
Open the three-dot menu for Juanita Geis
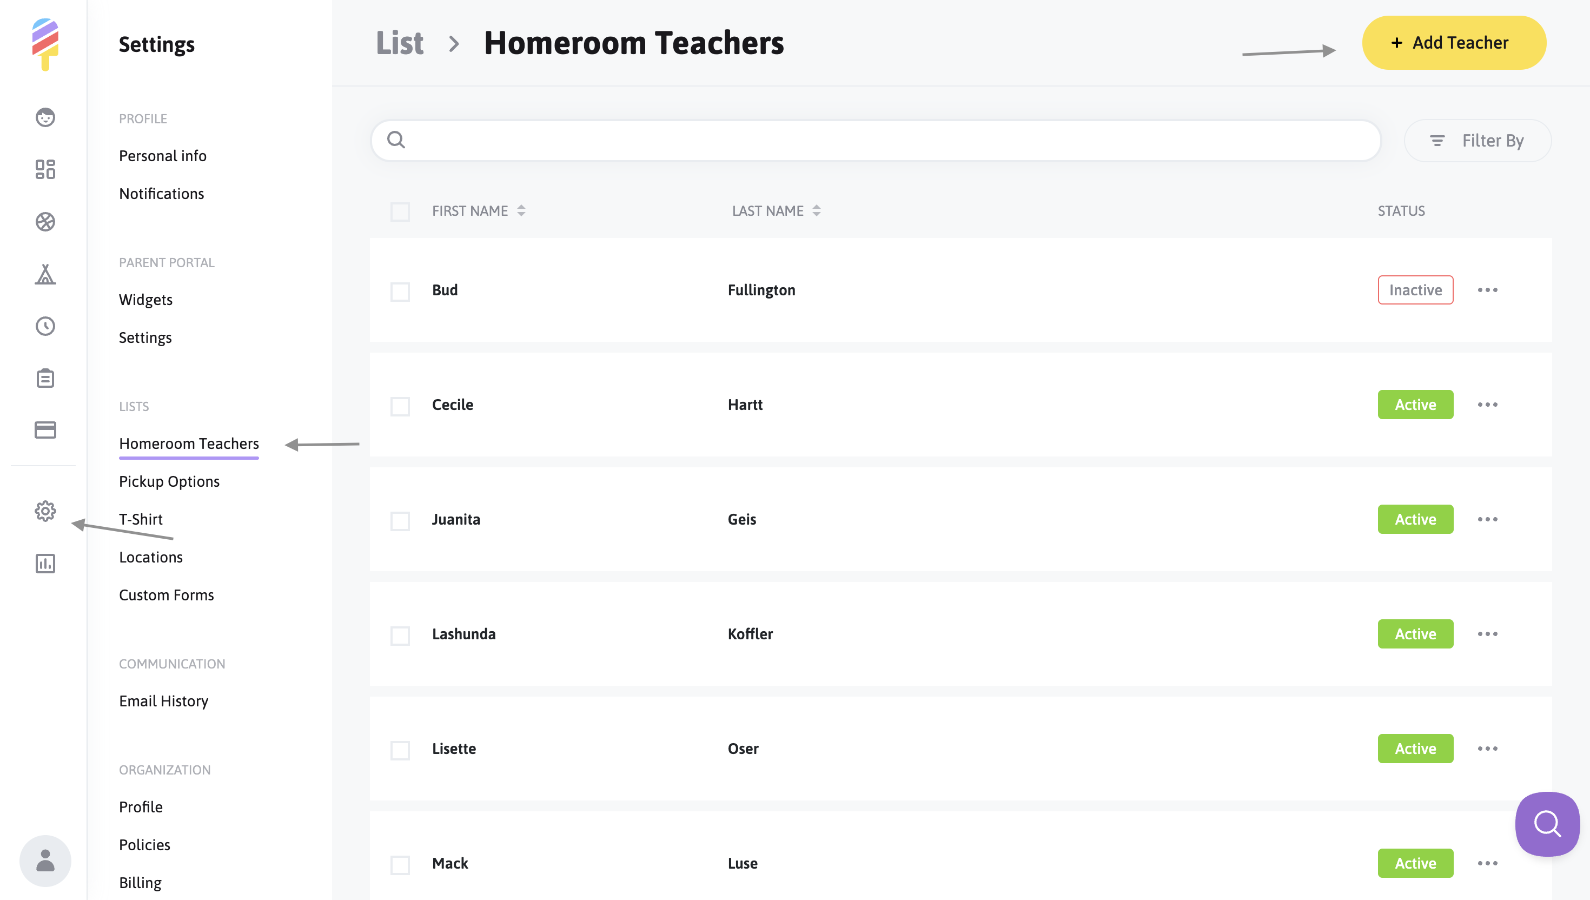(x=1487, y=519)
